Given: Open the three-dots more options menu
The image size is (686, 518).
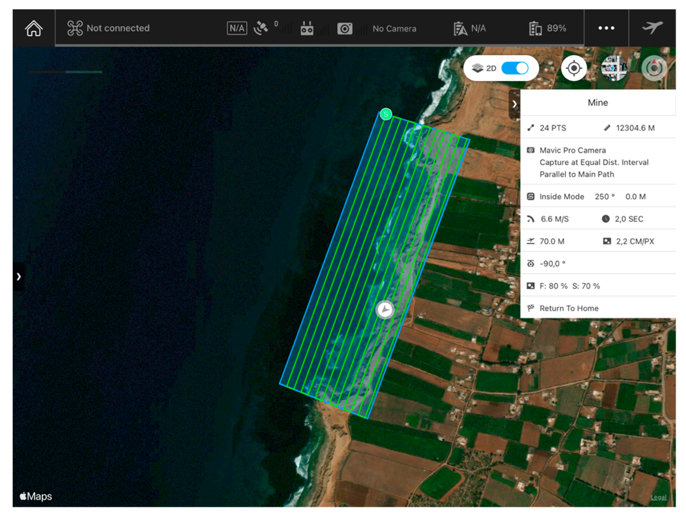Looking at the screenshot, I should tap(606, 28).
